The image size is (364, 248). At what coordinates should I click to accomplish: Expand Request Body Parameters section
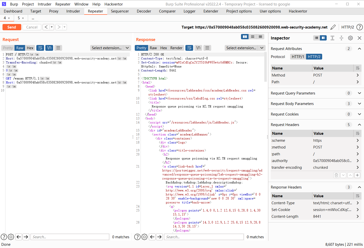(x=359, y=103)
